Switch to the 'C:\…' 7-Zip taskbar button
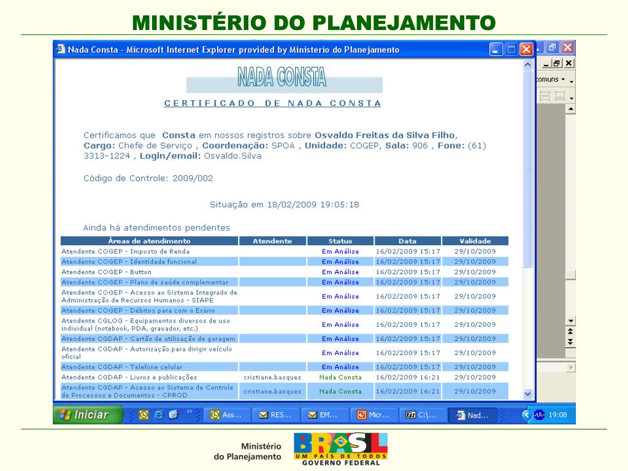The height and width of the screenshot is (471, 628). (423, 415)
